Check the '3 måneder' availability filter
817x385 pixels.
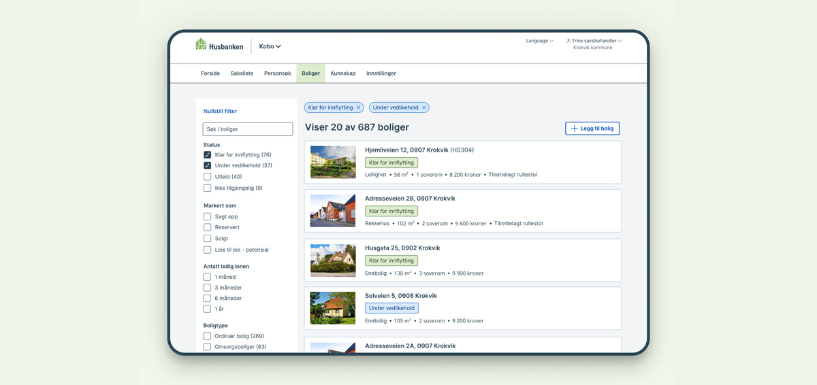click(x=208, y=288)
